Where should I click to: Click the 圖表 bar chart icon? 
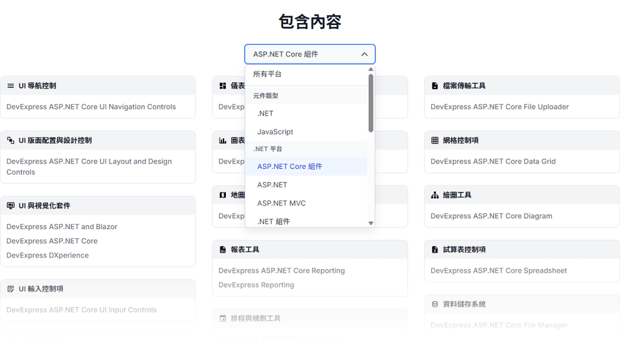pyautogui.click(x=223, y=141)
